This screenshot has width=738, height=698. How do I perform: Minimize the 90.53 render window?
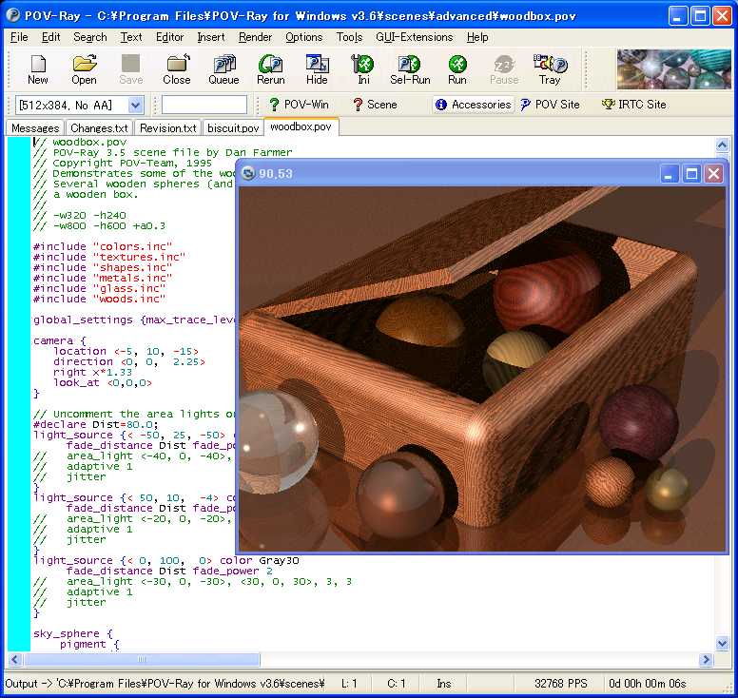point(669,174)
